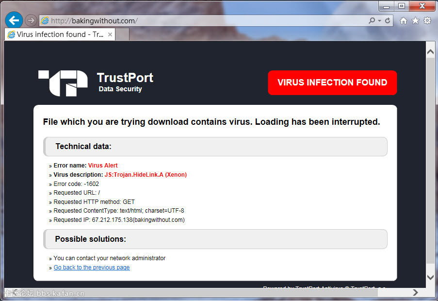Viewport: 438px width, 301px height.
Task: Click the vertical scrollbar up arrow
Action: coord(430,51)
